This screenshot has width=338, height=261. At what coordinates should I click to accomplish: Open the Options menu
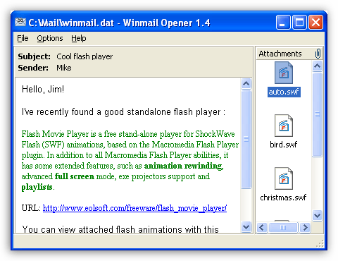pos(50,38)
